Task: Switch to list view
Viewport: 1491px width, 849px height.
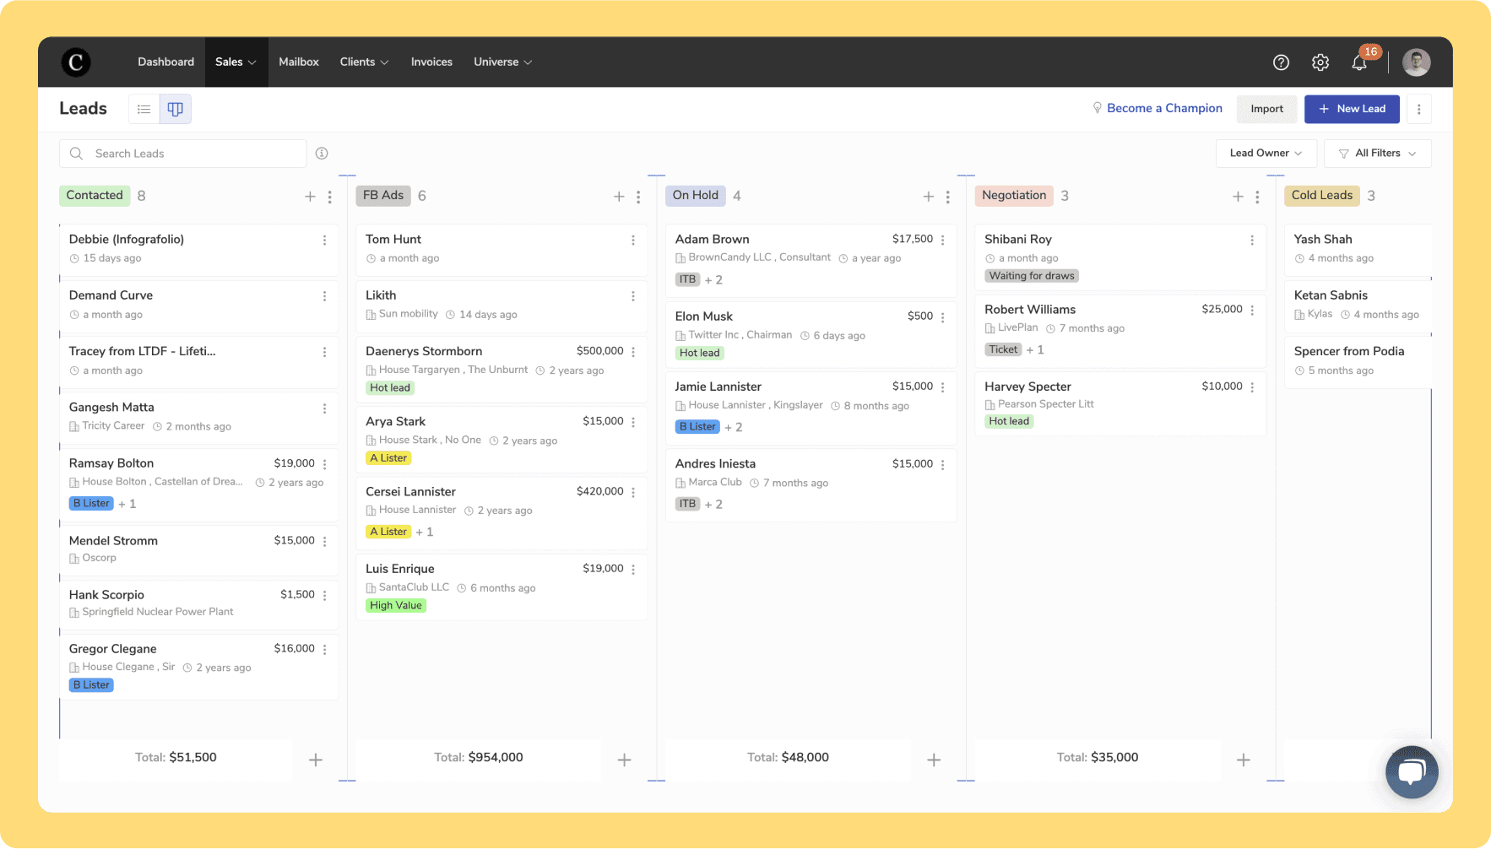Action: [x=144, y=109]
